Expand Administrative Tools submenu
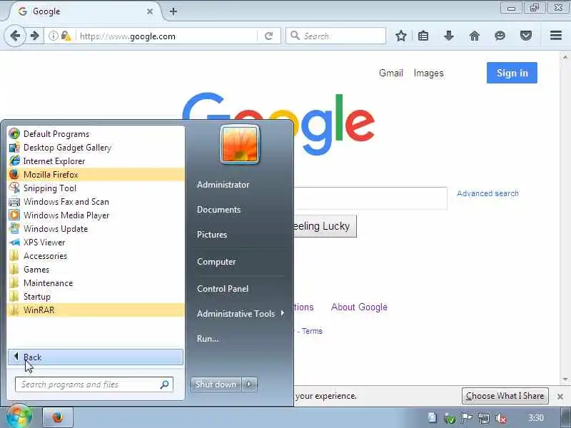Image resolution: width=571 pixels, height=428 pixels. [241, 313]
